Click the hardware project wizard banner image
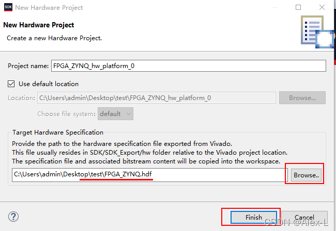 (317, 32)
